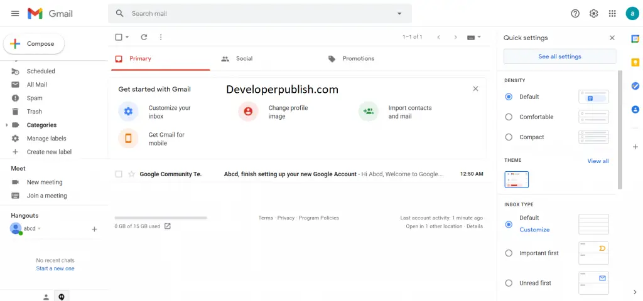The image size is (643, 301).
Task: Select the Comfortable density option
Action: 509,117
